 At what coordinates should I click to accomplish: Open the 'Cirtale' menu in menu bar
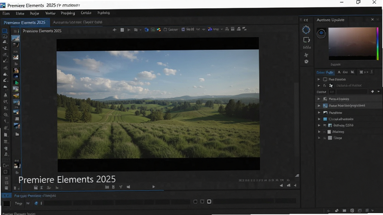tap(86, 13)
